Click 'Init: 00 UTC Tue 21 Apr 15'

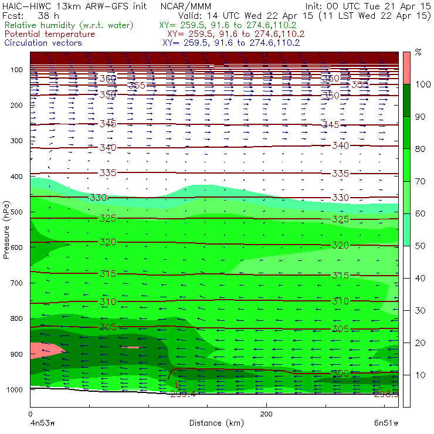point(368,6)
